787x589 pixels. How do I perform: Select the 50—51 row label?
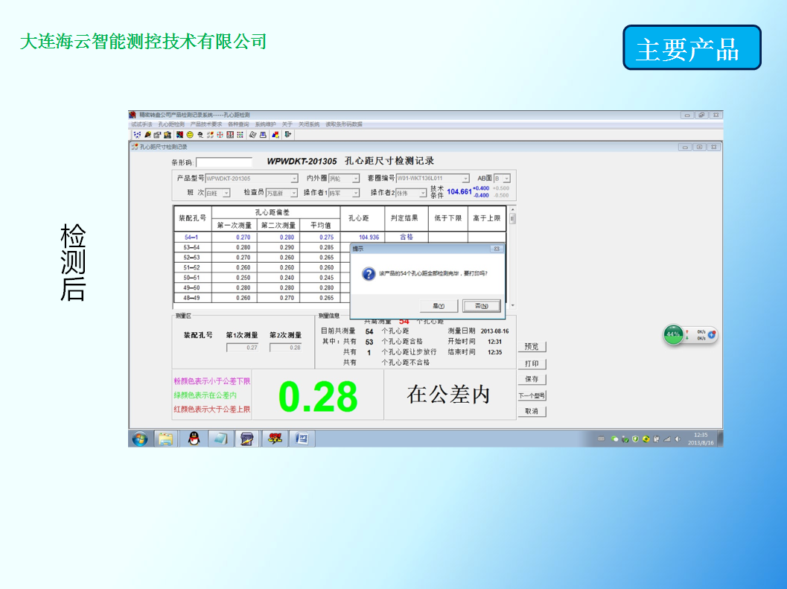pyautogui.click(x=191, y=278)
